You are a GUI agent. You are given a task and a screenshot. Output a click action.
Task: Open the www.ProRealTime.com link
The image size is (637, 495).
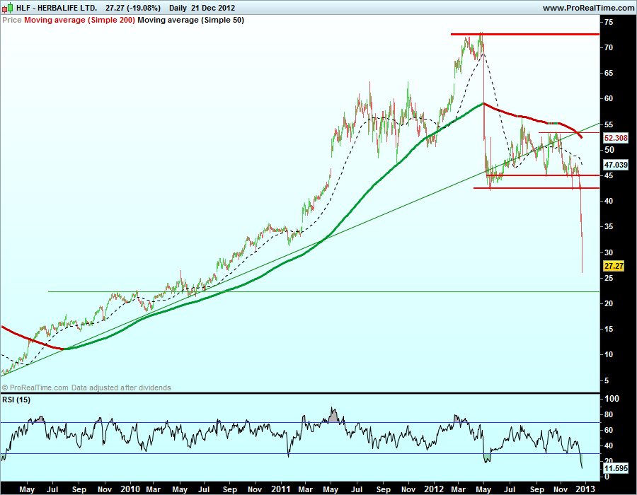[x=589, y=8]
